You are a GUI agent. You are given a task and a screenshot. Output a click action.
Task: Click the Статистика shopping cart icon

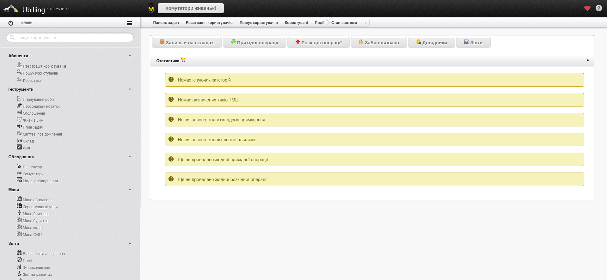pyautogui.click(x=183, y=60)
